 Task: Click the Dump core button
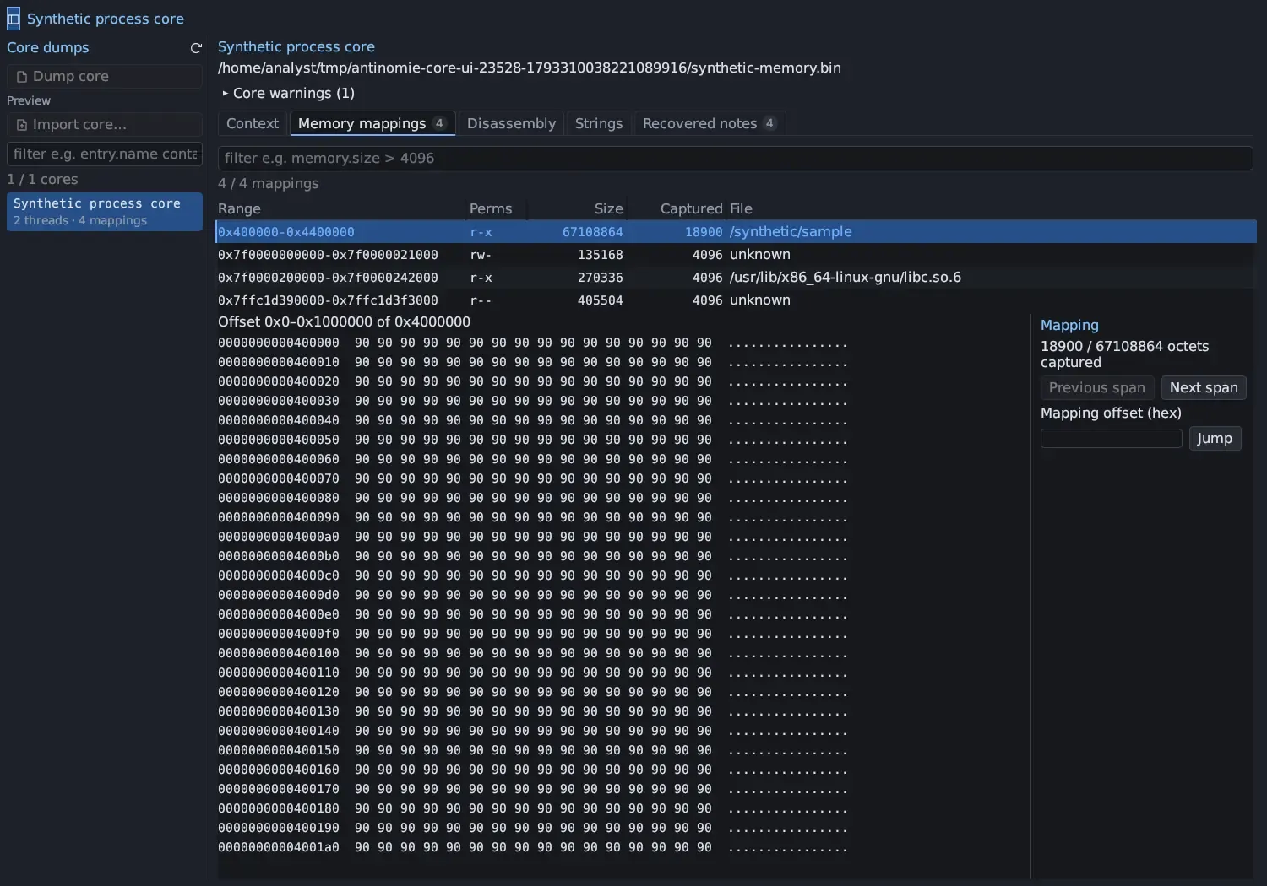click(105, 76)
